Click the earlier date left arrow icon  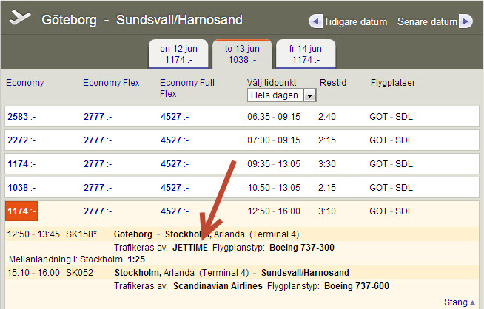pos(315,21)
